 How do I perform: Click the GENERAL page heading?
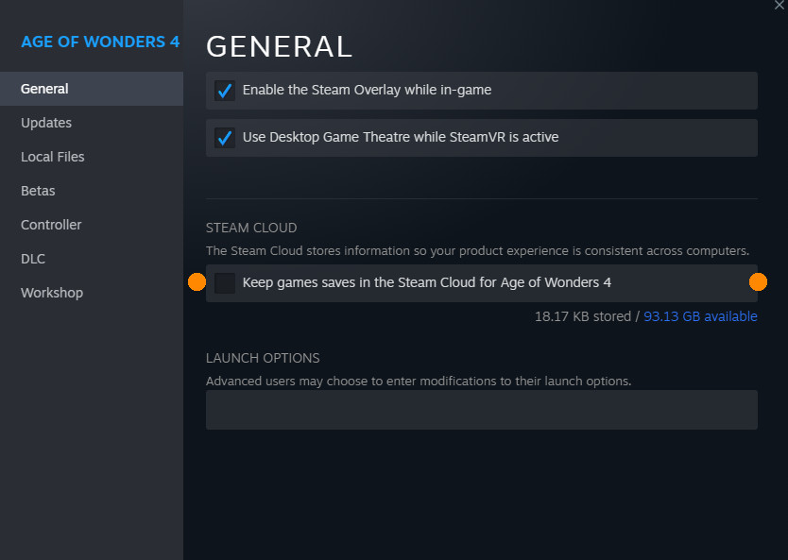point(279,46)
